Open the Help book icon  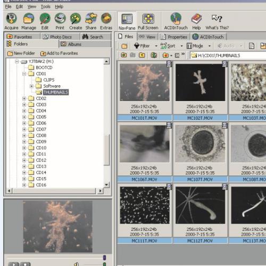pyautogui.click(x=196, y=21)
